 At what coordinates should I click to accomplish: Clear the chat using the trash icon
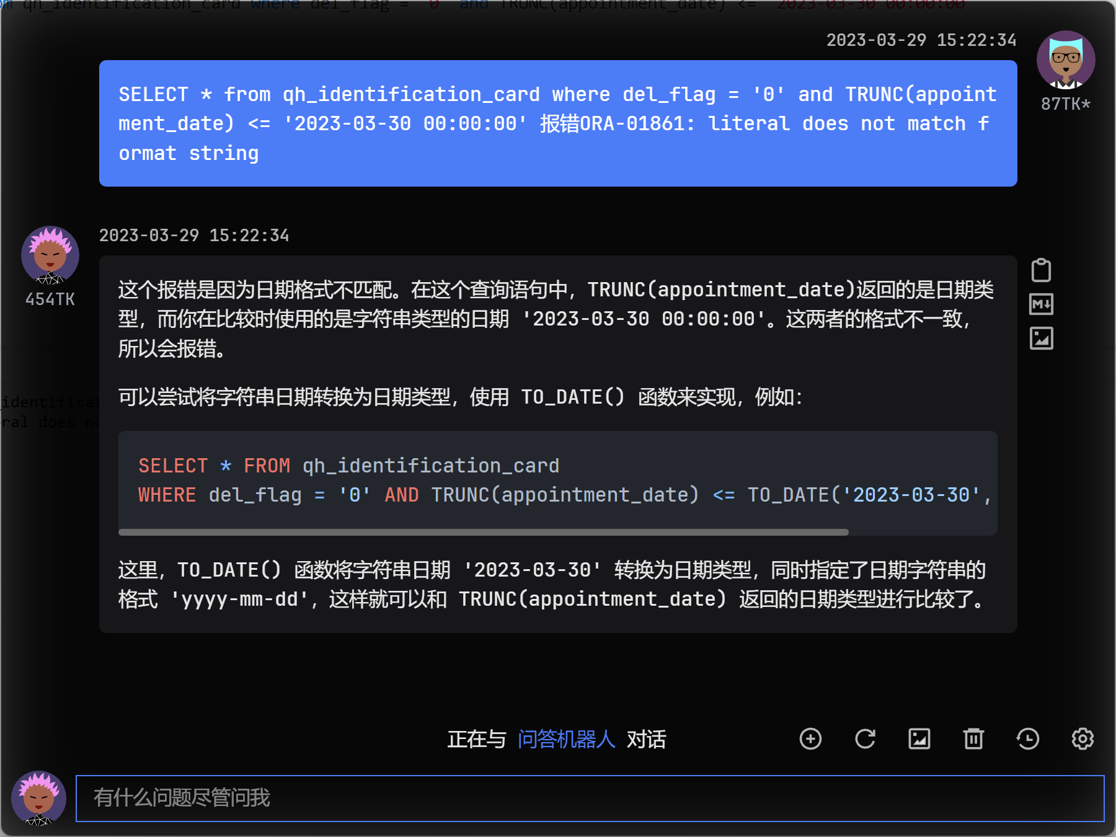tap(973, 739)
